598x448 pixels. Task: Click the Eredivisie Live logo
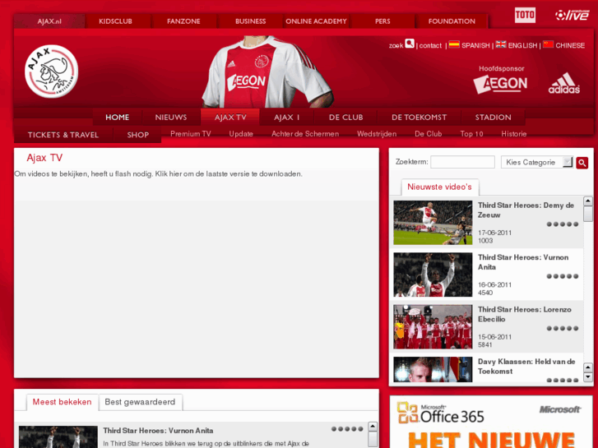point(572,15)
